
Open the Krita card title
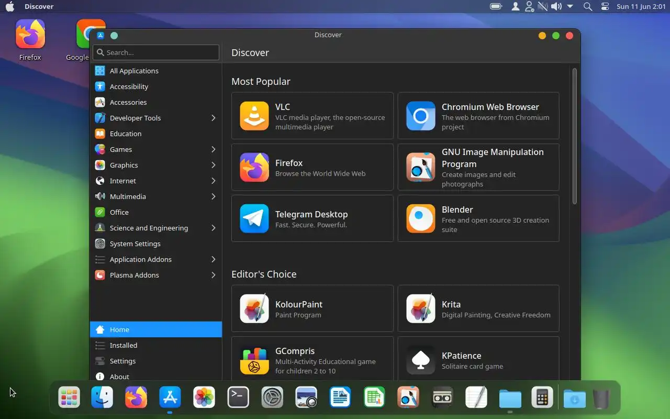[x=451, y=304]
